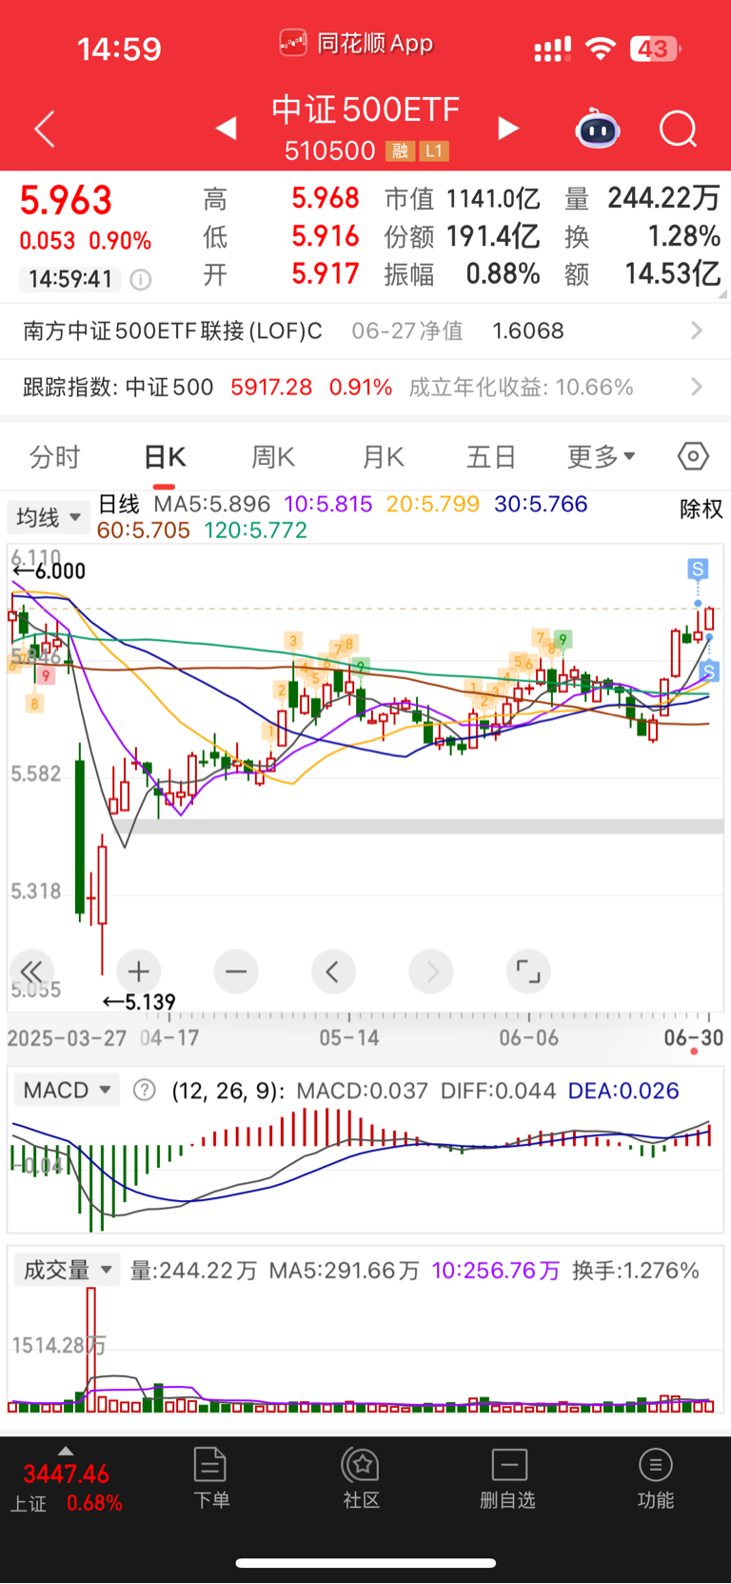Tap the back arrow in header
Viewport: 731px width, 1584px height.
(45, 129)
